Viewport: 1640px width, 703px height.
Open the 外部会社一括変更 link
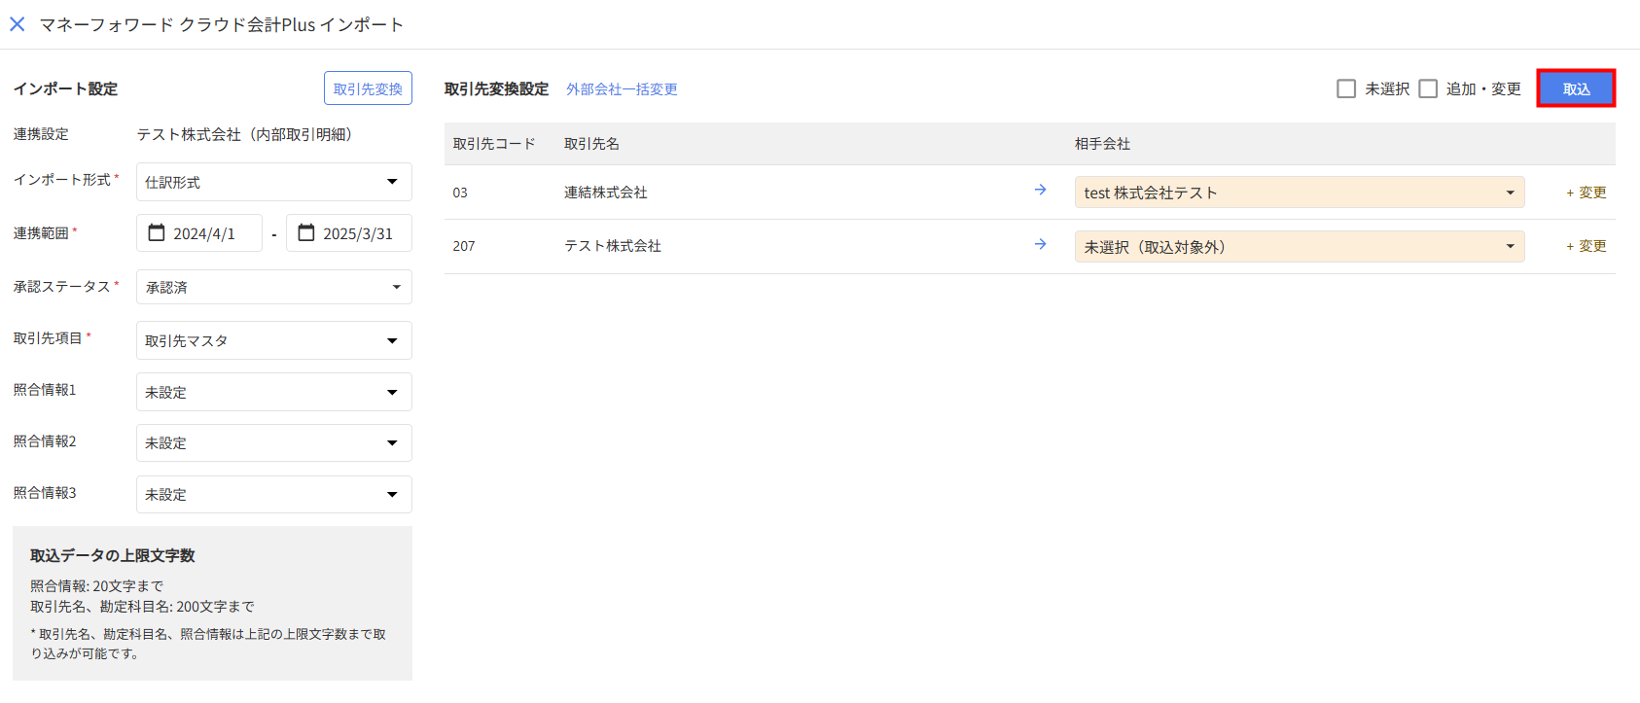pyautogui.click(x=622, y=88)
